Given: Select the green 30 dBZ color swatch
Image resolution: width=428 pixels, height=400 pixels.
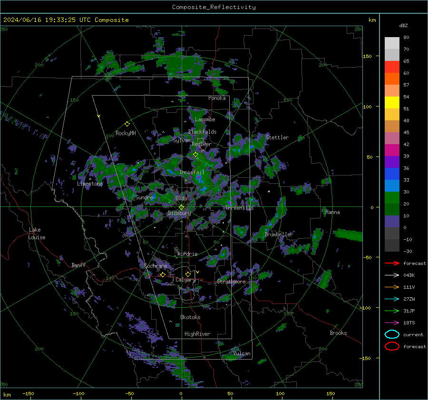Looking at the screenshot, I should coord(392,197).
